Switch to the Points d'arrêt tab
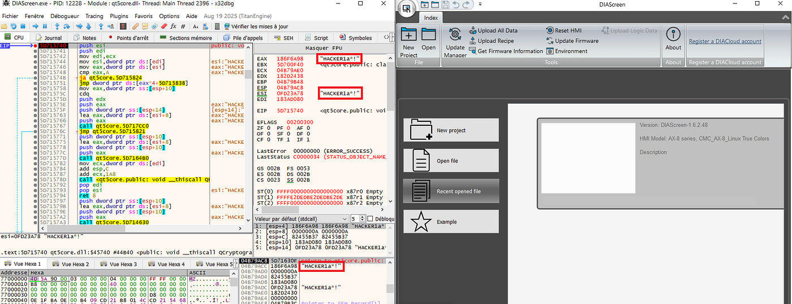792x304 pixels. coord(127,38)
